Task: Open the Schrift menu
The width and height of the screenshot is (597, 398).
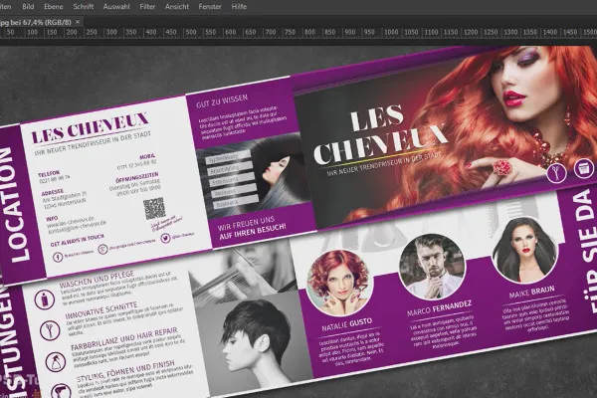Action: coord(84,7)
